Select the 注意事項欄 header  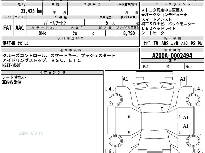(70, 50)
